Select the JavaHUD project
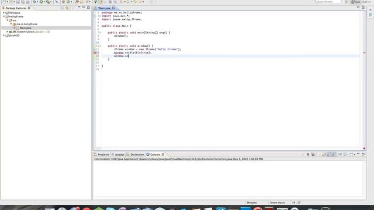Screen dimensions: 374x210 [14, 36]
